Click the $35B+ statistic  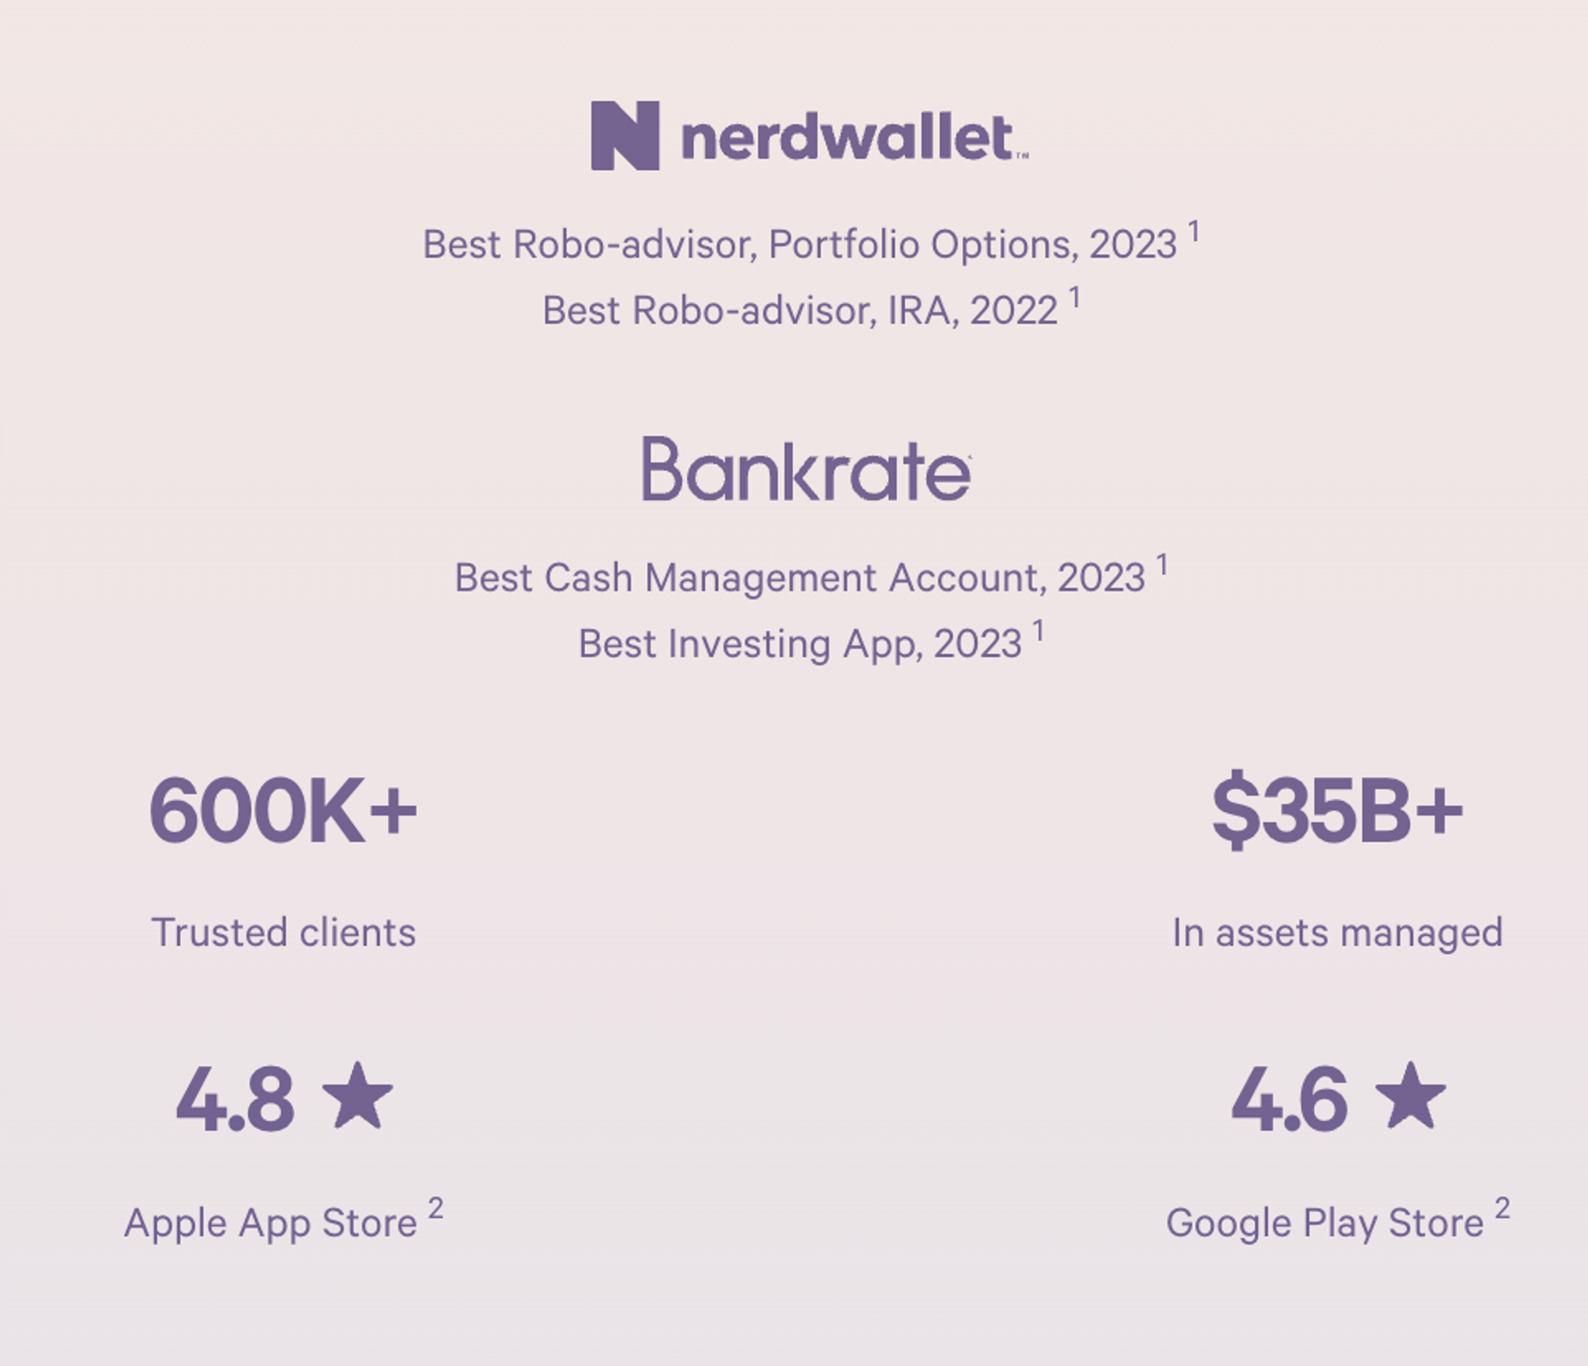coord(1337,811)
